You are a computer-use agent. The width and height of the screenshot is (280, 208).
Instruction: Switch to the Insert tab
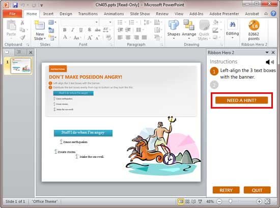pos(48,14)
